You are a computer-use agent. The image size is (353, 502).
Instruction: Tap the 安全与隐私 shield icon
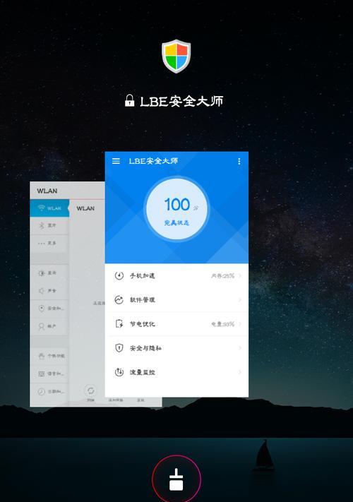(x=119, y=347)
